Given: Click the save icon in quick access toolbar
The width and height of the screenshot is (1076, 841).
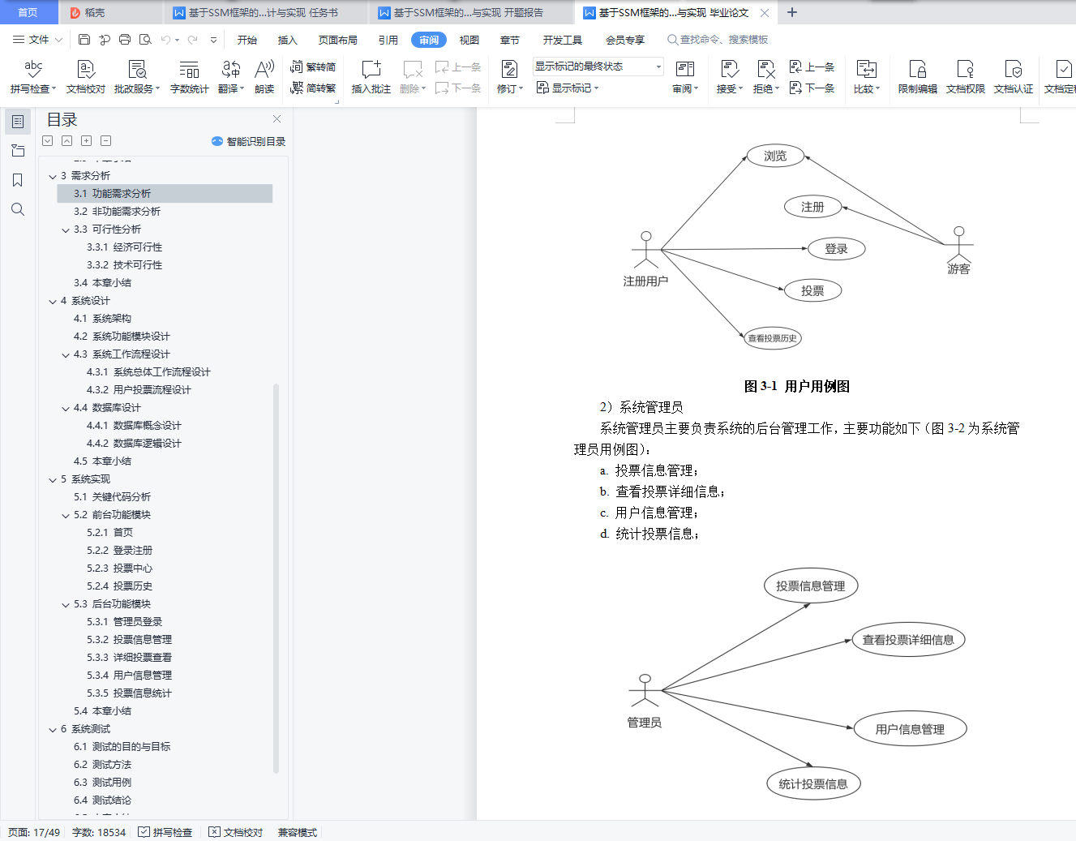Looking at the screenshot, I should (84, 40).
